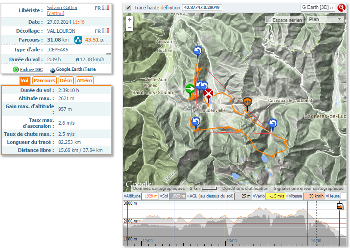Switch to the Déco tab
The width and height of the screenshot is (350, 248).
tap(66, 80)
